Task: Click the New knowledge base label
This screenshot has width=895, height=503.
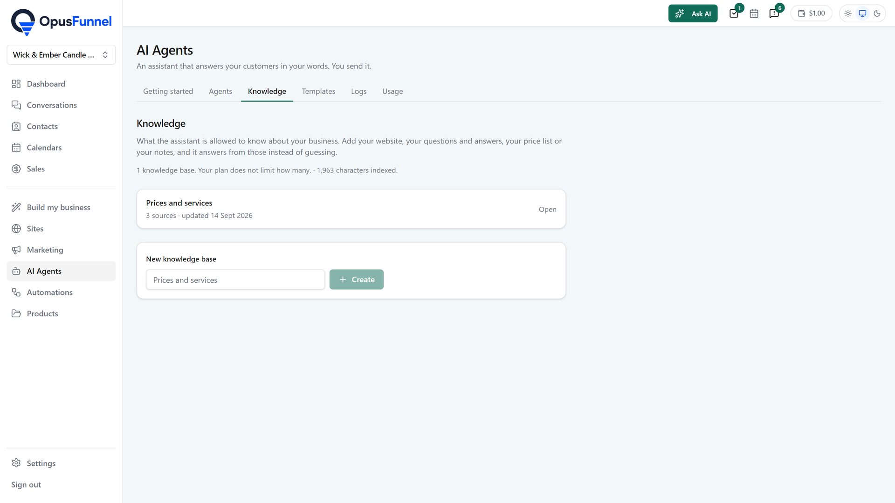Action: click(181, 259)
